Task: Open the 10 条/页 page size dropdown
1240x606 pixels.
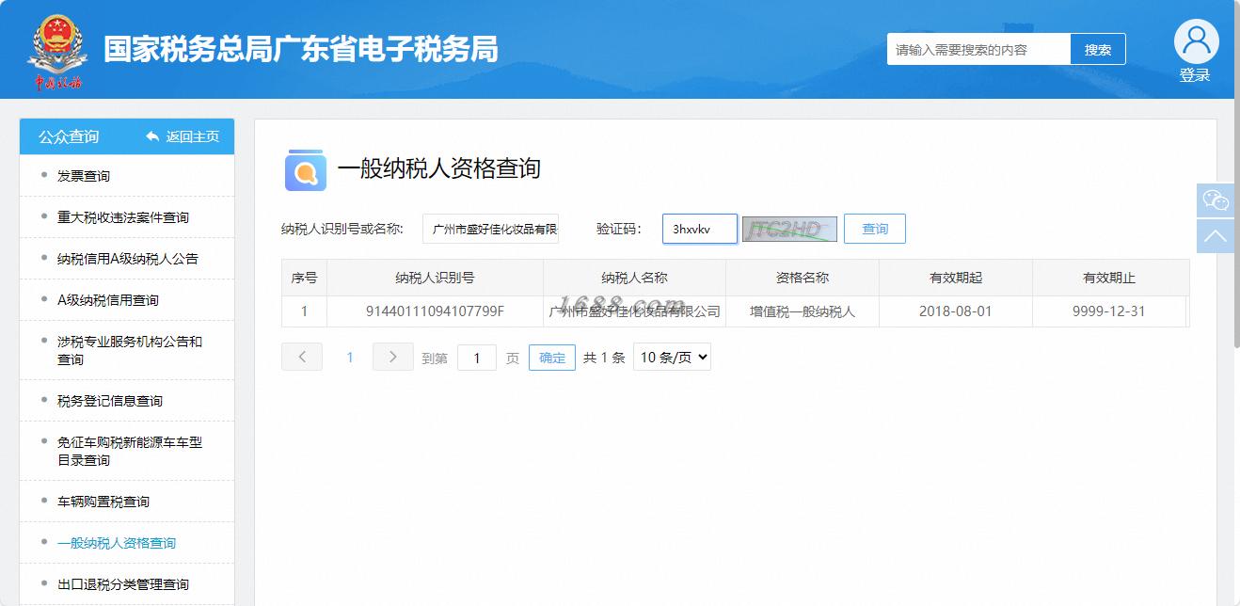Action: pyautogui.click(x=672, y=357)
